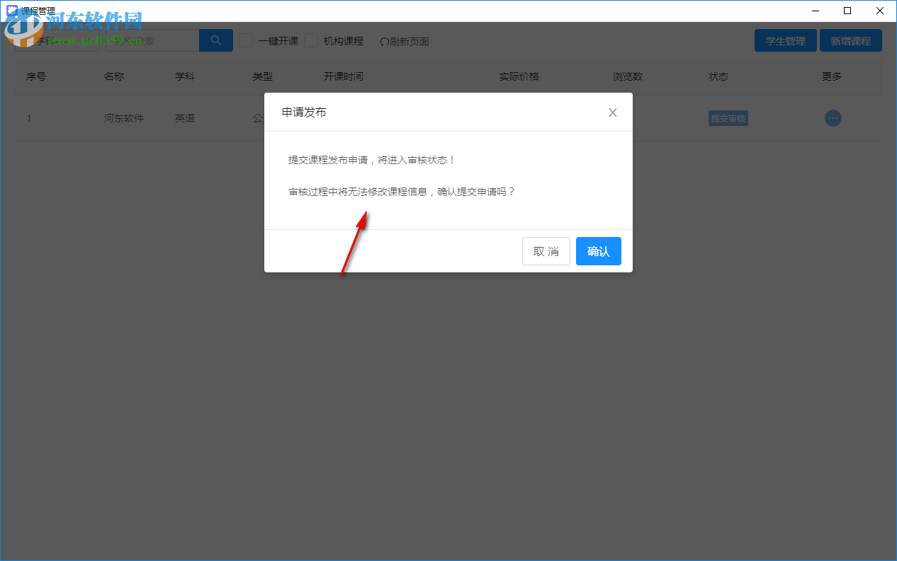Open the 类型 column filter selector
The height and width of the screenshot is (561, 897).
(264, 76)
